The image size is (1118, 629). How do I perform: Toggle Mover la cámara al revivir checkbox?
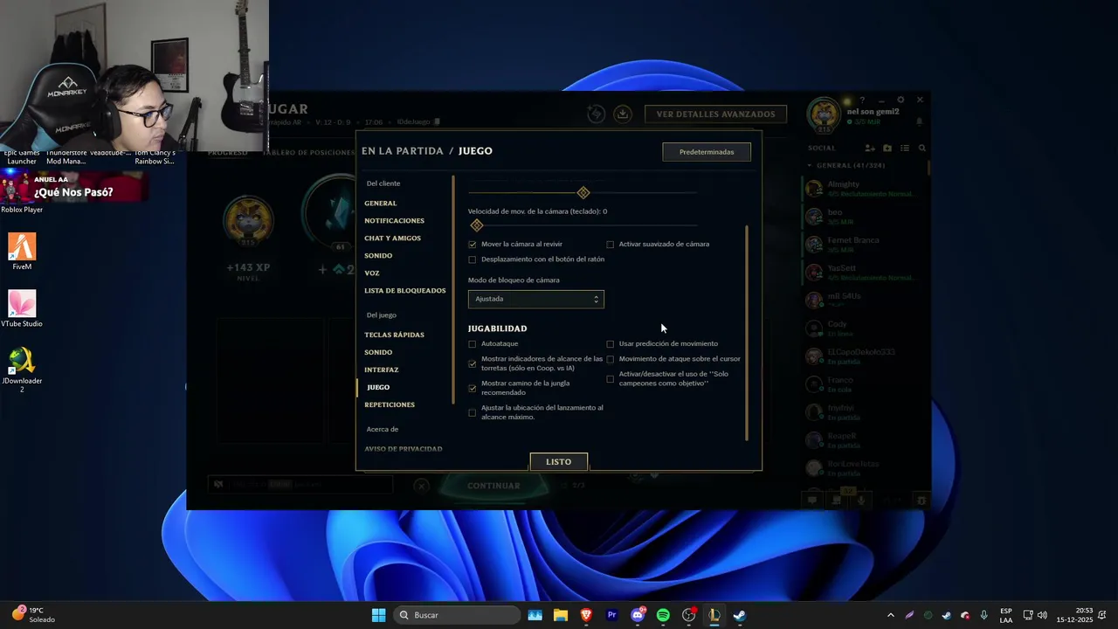(473, 245)
